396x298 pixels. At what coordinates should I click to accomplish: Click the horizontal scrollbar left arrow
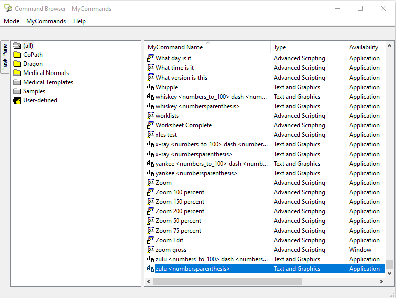pyautogui.click(x=149, y=281)
